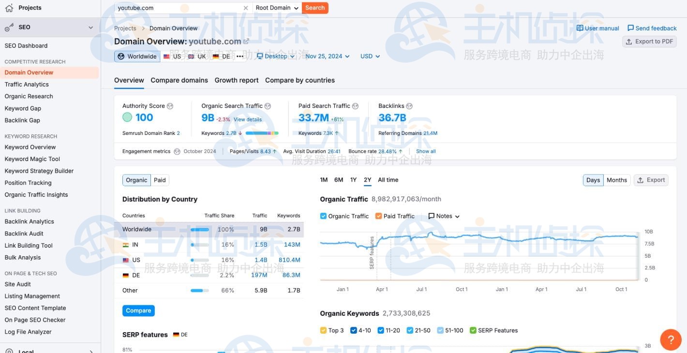This screenshot has height=353, width=687.
Task: Open the floating help question mark
Action: pos(671,339)
